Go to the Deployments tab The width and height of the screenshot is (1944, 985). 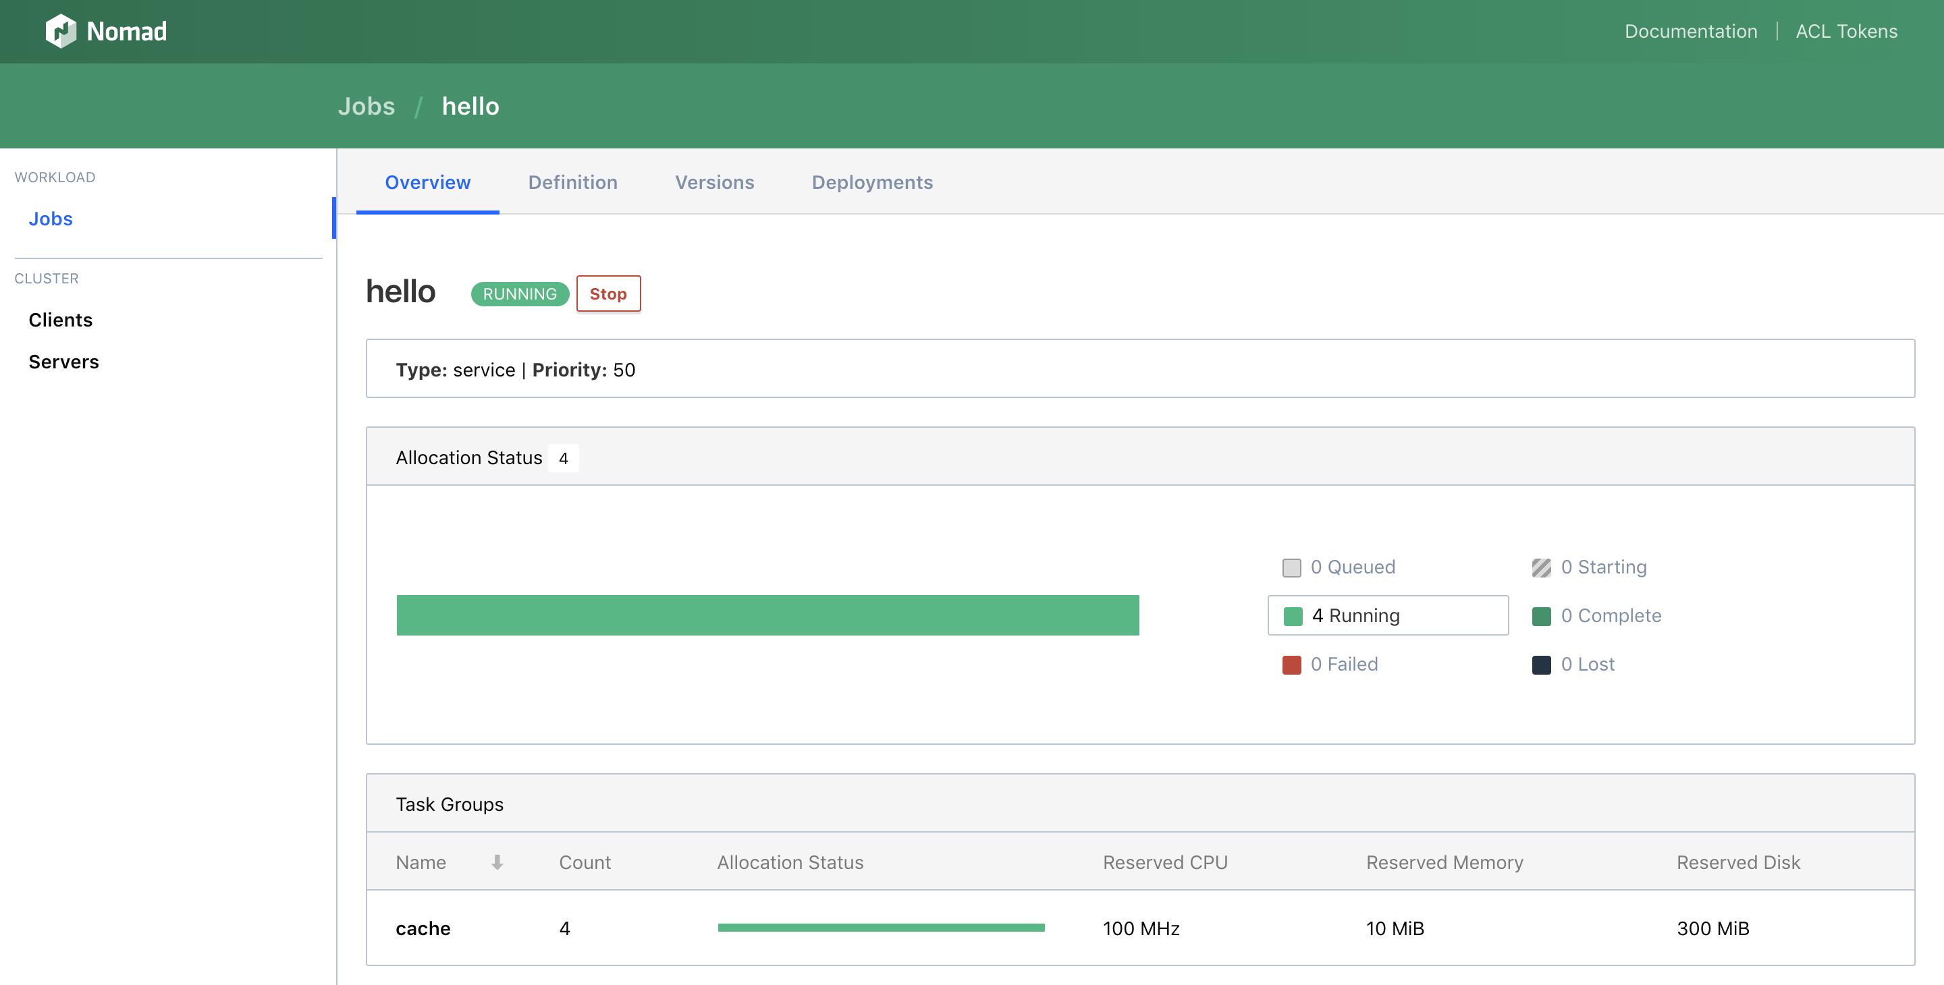point(871,183)
